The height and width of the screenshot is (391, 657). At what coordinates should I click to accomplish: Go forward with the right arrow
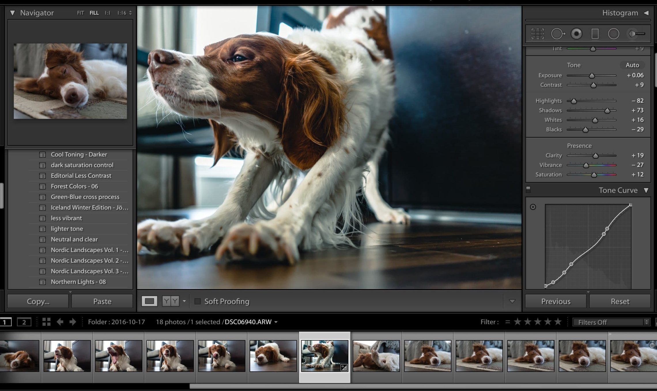click(73, 322)
